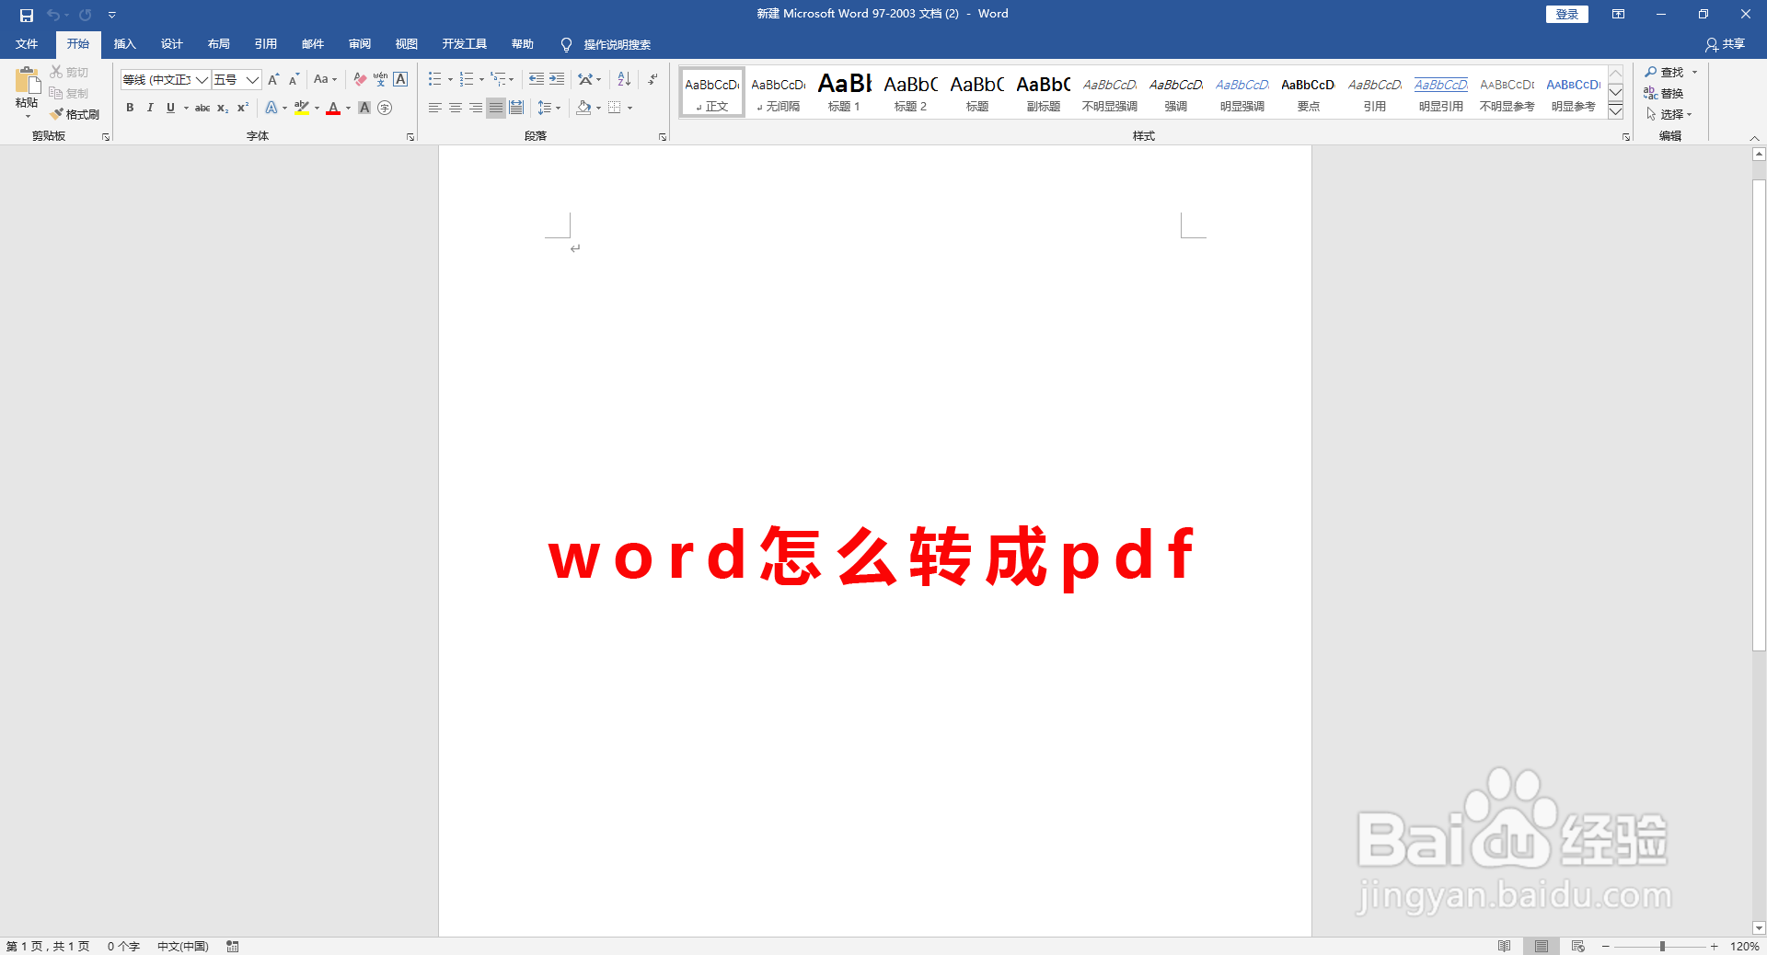Screen dimensions: 1767x955
Task: Switch to Web Layout view in status bar
Action: (1578, 946)
